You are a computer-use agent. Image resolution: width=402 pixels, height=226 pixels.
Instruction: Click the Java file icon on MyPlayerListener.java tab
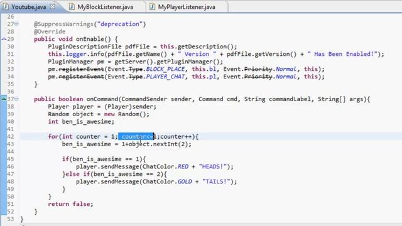[x=153, y=7]
